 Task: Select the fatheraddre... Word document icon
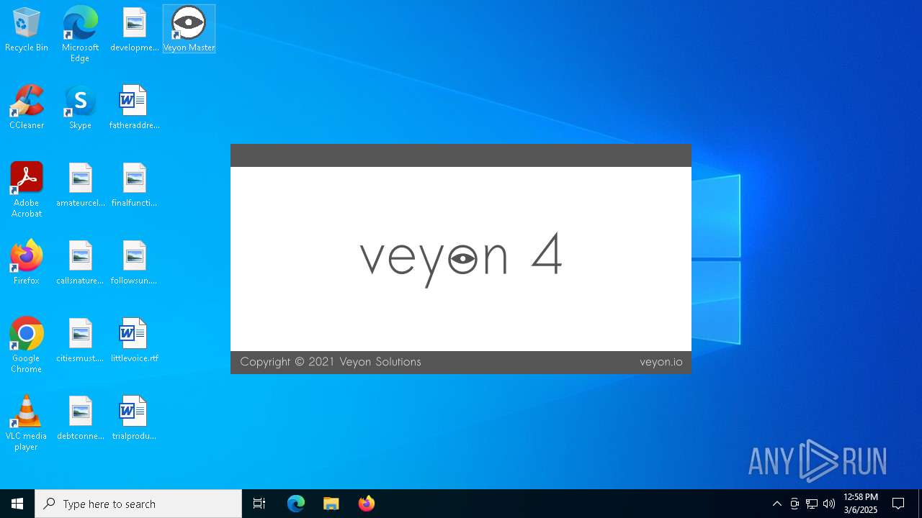click(134, 107)
